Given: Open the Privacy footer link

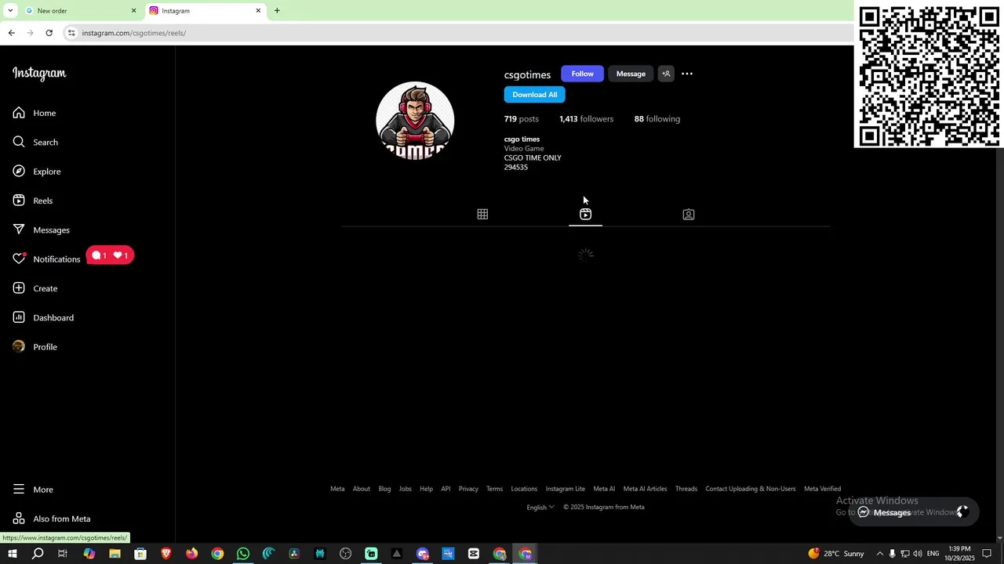Looking at the screenshot, I should coord(468,489).
